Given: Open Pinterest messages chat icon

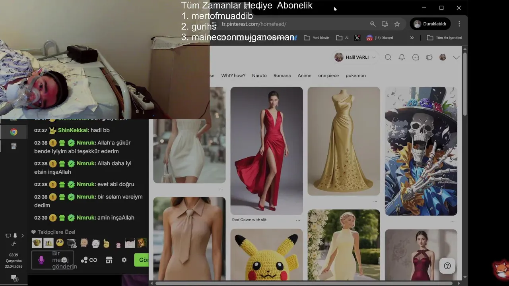Looking at the screenshot, I should click(x=416, y=57).
